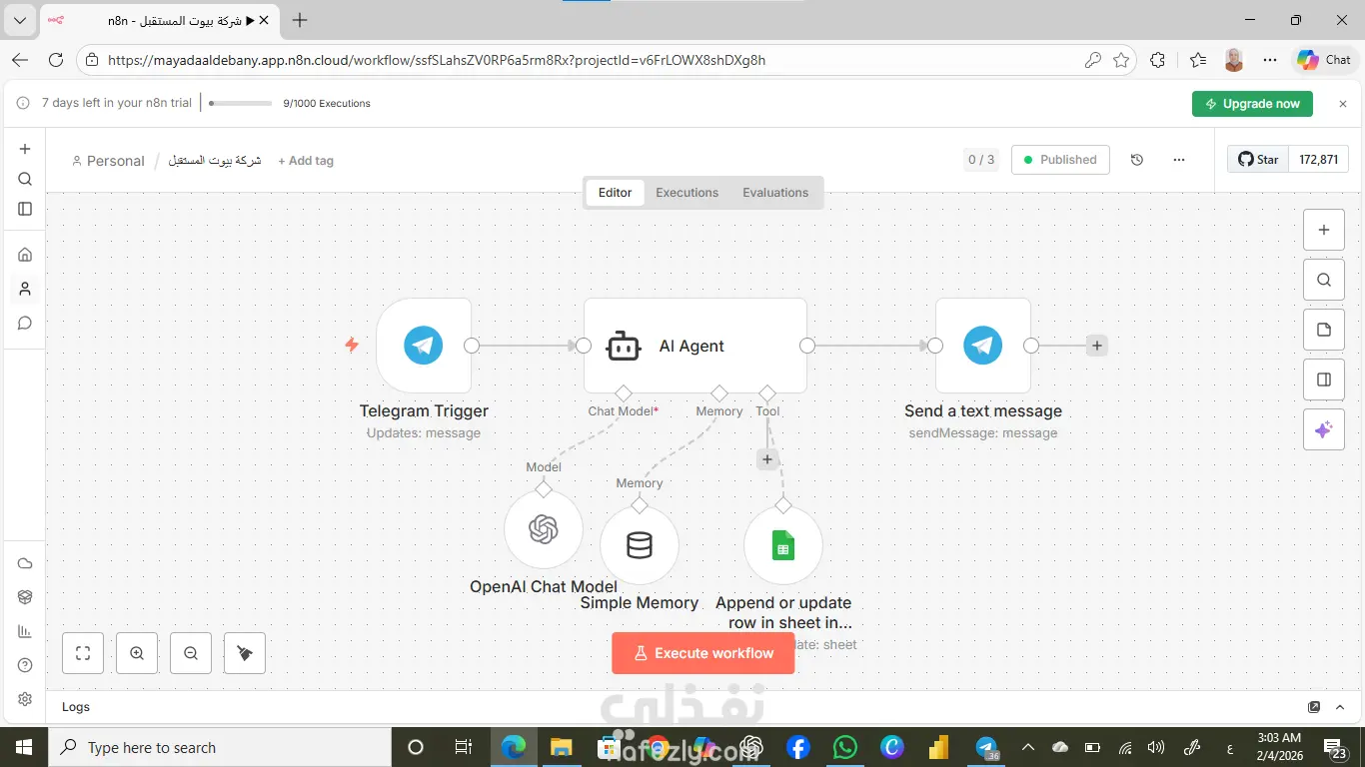This screenshot has height=767, width=1365.
Task: Click the workflow name in the header
Action: tap(214, 161)
